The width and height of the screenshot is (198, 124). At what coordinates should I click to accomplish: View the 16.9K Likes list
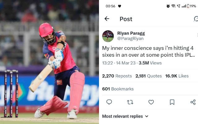[177, 76]
